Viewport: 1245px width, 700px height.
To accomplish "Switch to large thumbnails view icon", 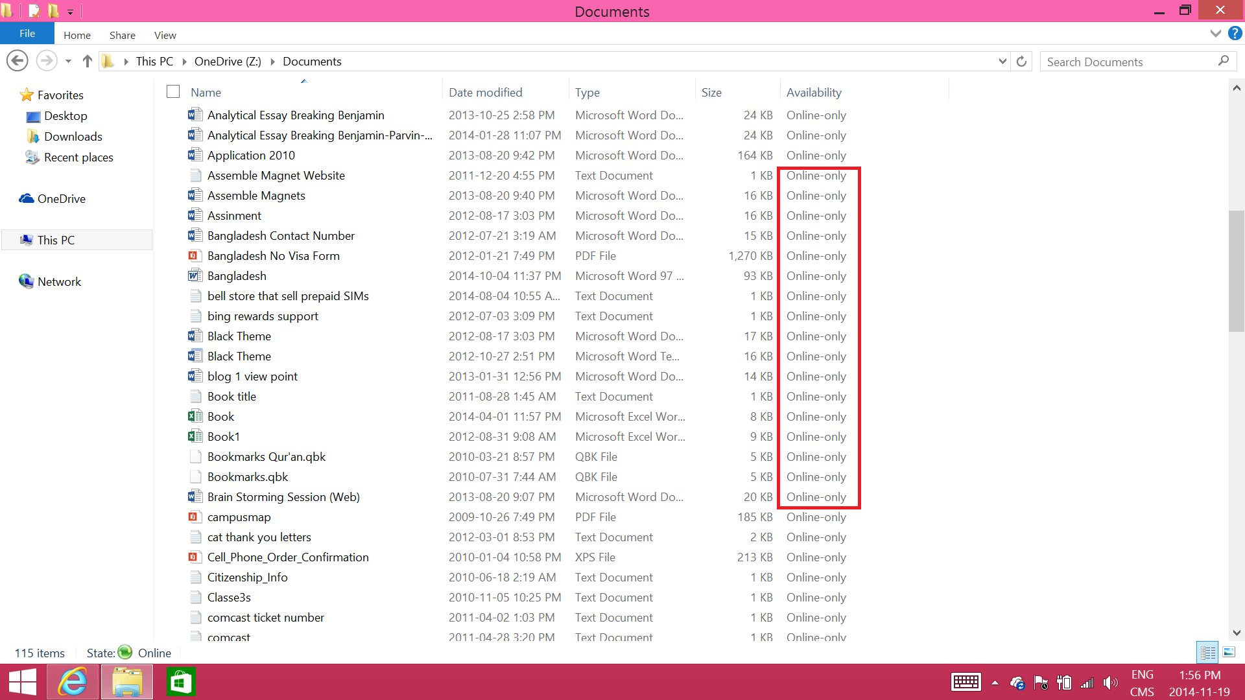I will click(1229, 652).
